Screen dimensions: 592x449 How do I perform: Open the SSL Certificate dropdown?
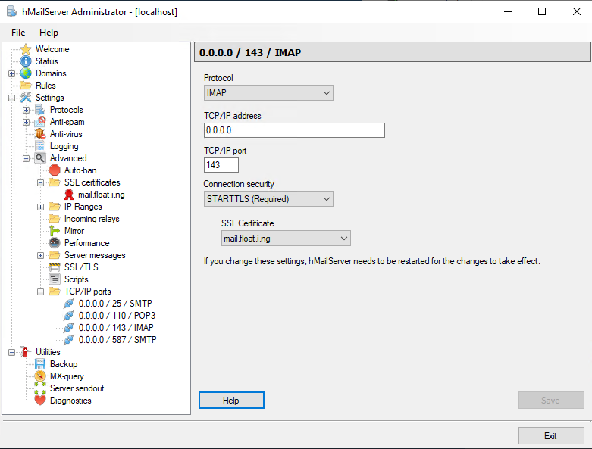coord(286,239)
